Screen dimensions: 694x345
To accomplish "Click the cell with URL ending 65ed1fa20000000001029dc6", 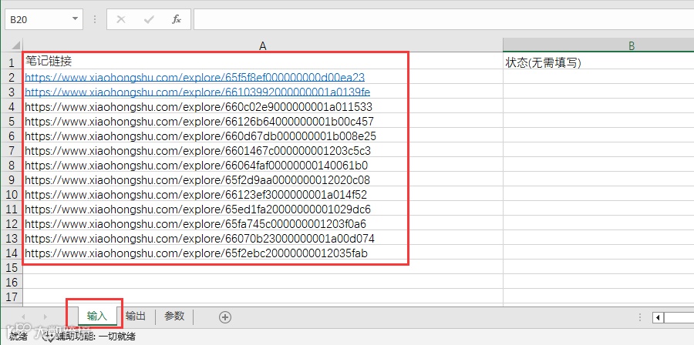I will [x=263, y=209].
